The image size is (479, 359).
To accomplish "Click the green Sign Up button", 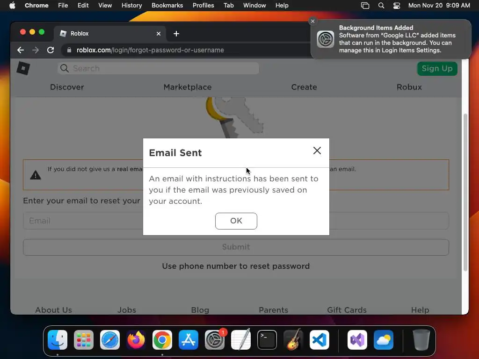I will [x=437, y=68].
